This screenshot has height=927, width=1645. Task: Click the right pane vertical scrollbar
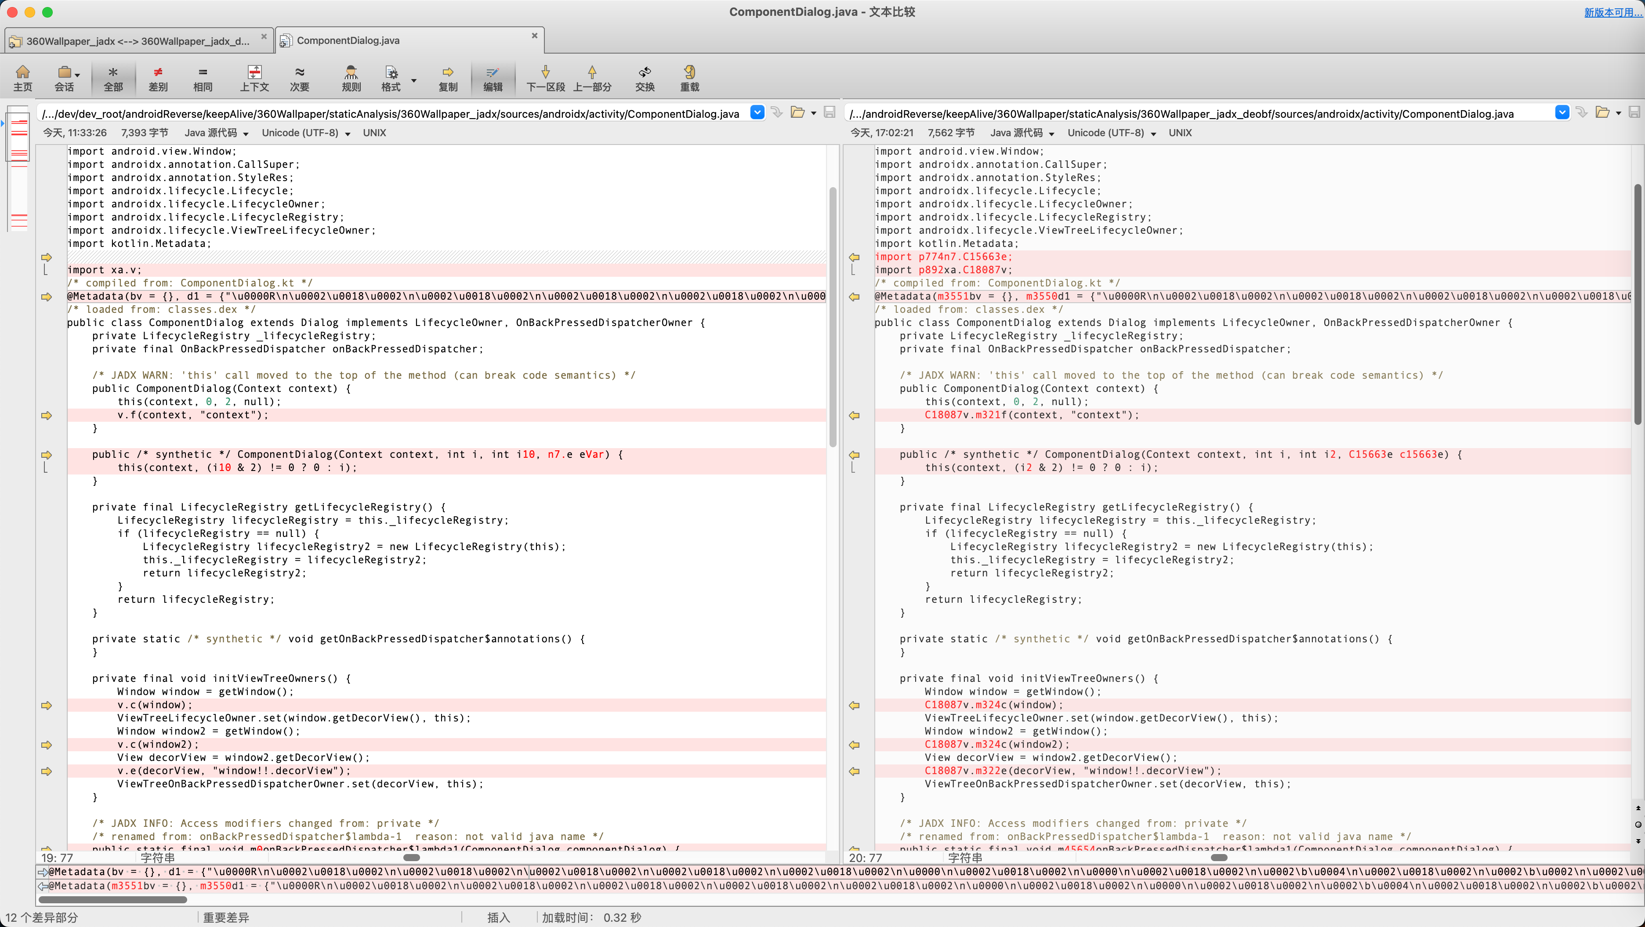pos(1638,304)
